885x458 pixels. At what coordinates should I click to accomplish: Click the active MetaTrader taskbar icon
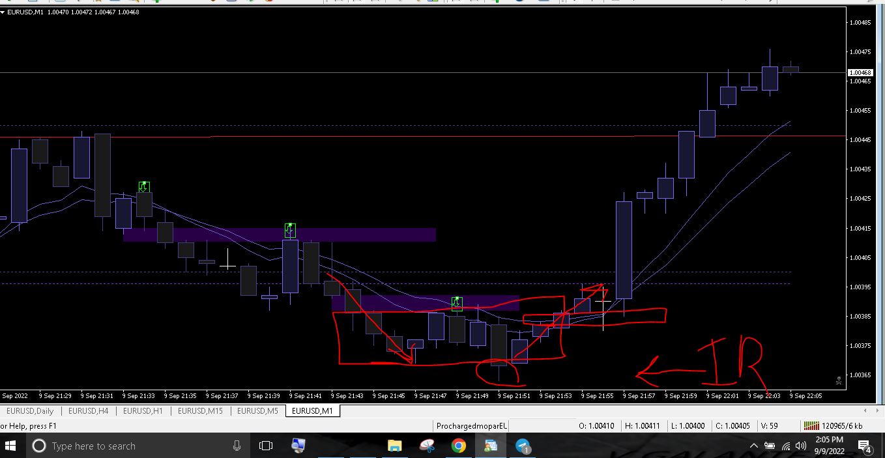click(491, 446)
